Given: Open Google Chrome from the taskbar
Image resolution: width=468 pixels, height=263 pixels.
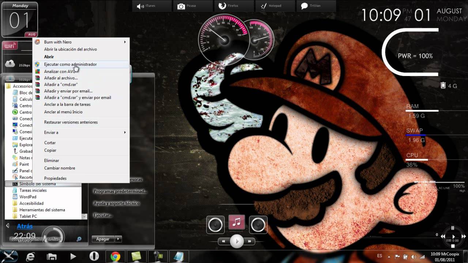Looking at the screenshot, I should pos(115,257).
